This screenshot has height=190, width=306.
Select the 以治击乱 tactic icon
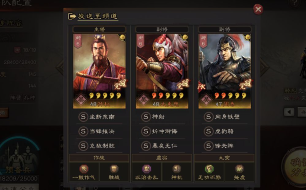click(147, 169)
